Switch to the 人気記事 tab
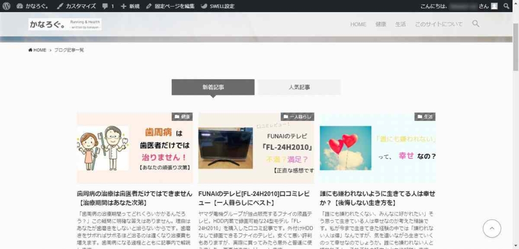519x249 pixels. point(299,87)
